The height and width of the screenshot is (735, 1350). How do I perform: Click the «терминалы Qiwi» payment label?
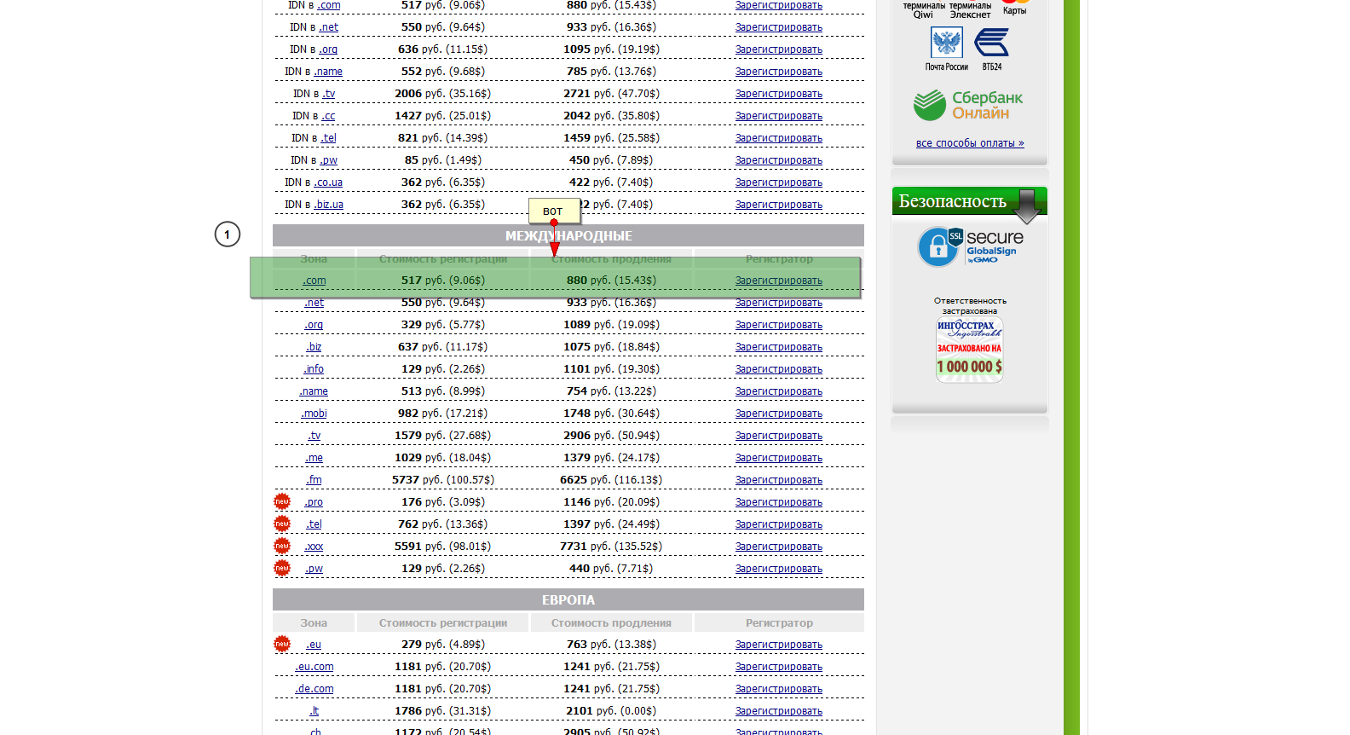click(924, 10)
